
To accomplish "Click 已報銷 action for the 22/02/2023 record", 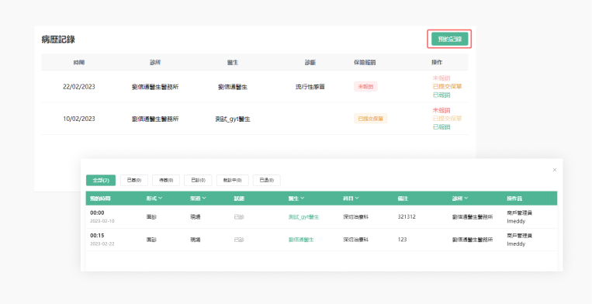I will (x=441, y=95).
